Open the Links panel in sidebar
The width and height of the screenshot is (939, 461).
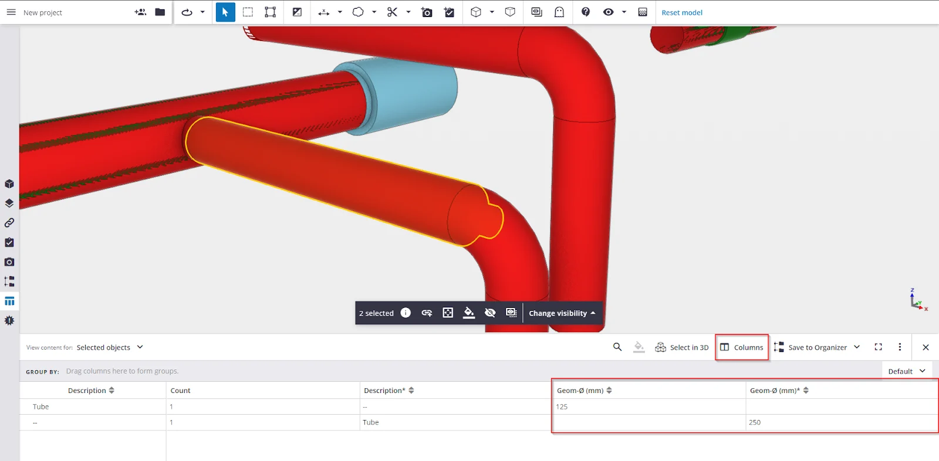[x=9, y=223]
